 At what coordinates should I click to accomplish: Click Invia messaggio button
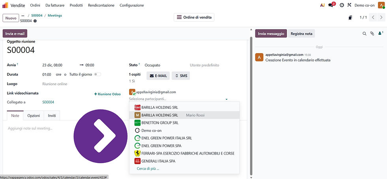click(x=271, y=34)
